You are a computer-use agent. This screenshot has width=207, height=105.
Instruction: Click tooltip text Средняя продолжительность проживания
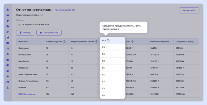[x=122, y=27]
